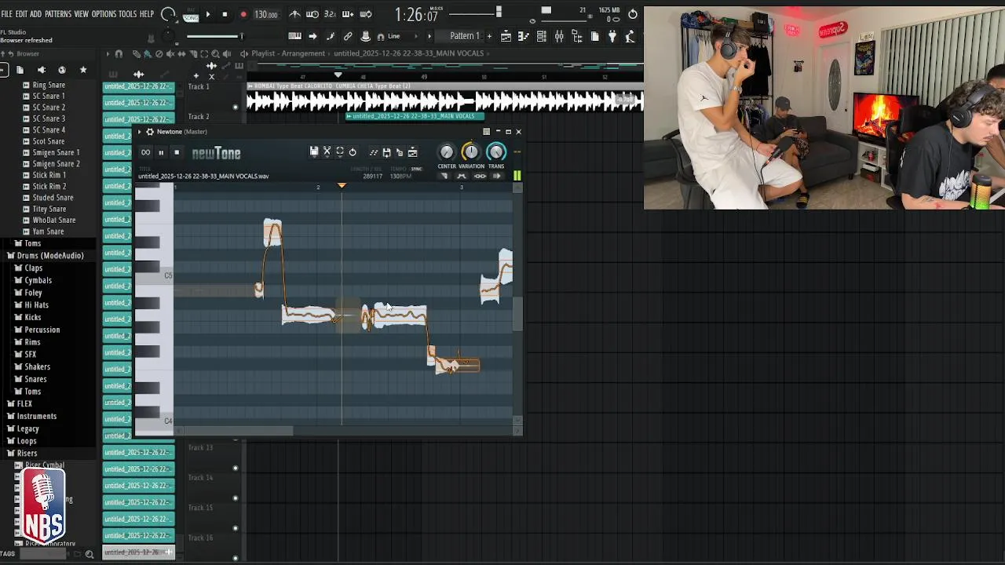Open the HELP menu
The height and width of the screenshot is (565, 1005).
click(147, 14)
